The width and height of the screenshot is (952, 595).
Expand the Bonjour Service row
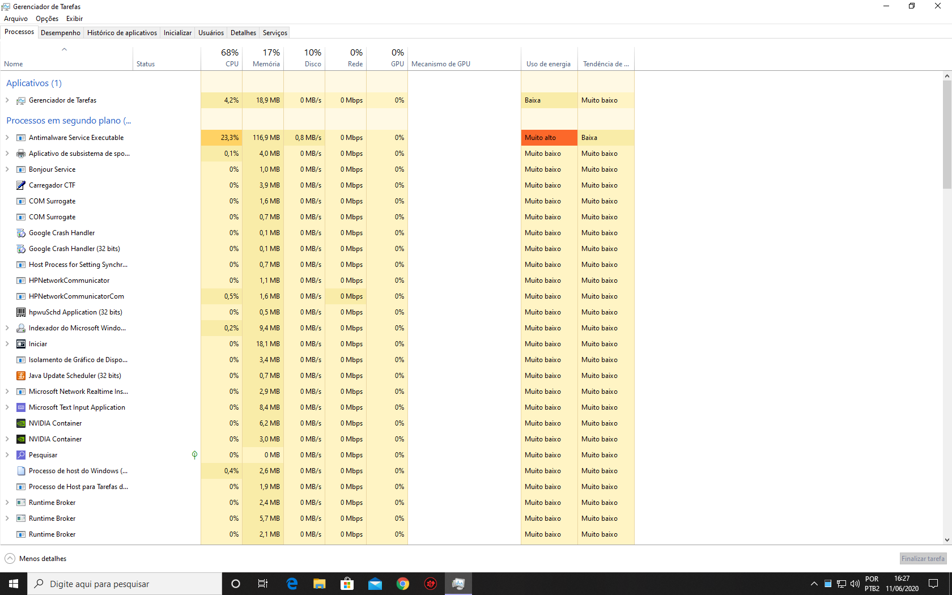[7, 169]
